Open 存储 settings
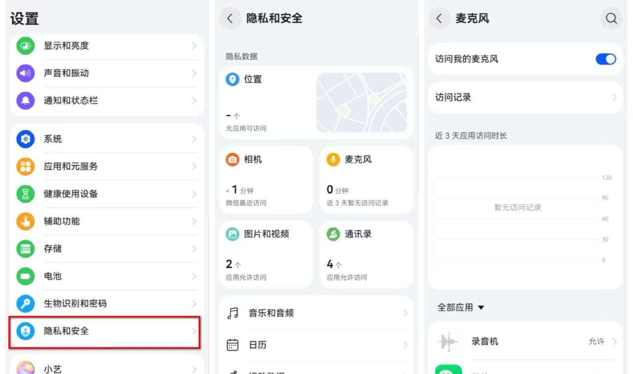The width and height of the screenshot is (633, 374). pos(105,249)
